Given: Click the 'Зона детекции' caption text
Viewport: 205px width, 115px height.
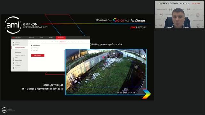Looking at the screenshot, I should tap(53, 85).
